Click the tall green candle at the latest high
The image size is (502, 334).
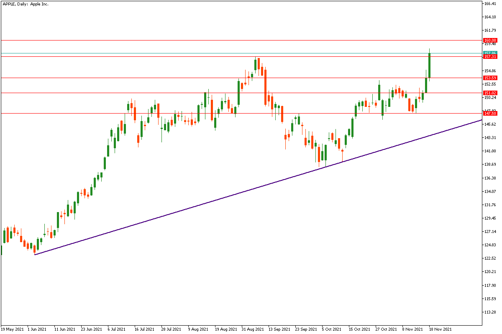point(429,65)
